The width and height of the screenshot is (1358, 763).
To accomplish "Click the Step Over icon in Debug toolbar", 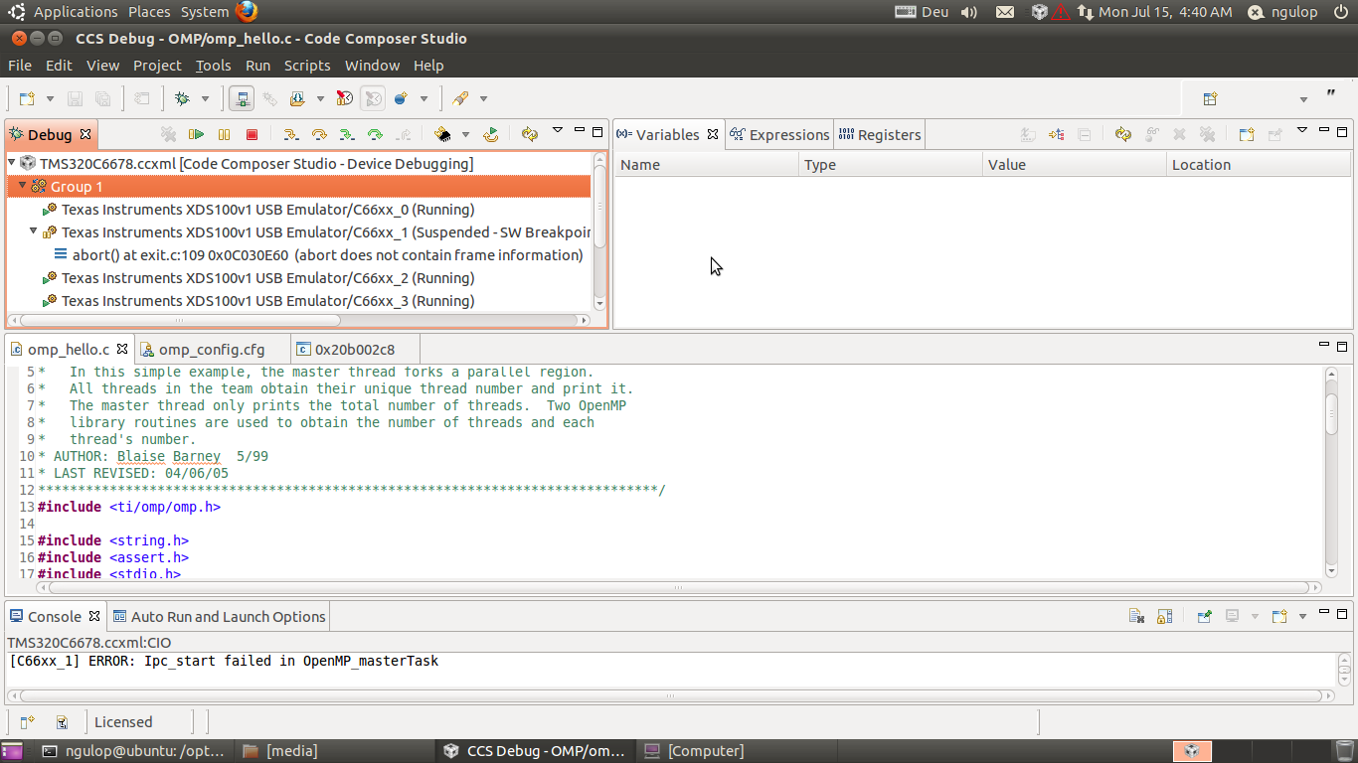I will [319, 134].
